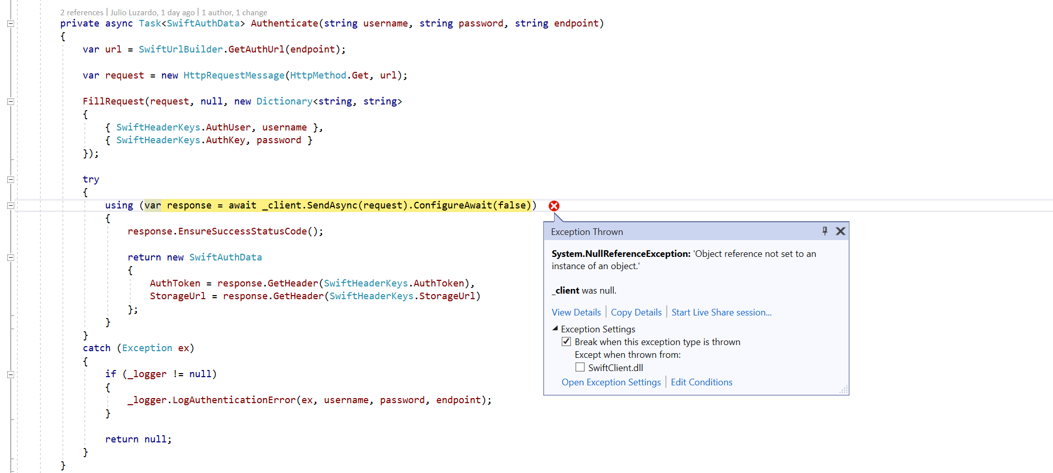1053x473 pixels.
Task: Collapse the Exception Settings section
Action: (556, 329)
